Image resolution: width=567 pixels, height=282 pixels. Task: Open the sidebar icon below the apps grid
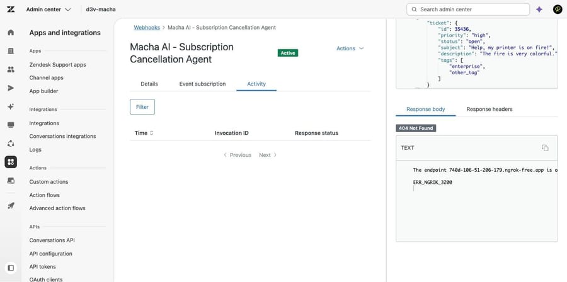click(11, 180)
